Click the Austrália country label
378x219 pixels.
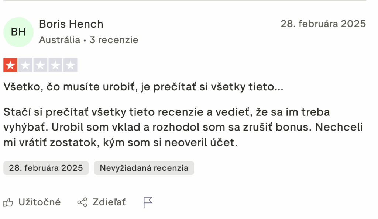tap(59, 40)
